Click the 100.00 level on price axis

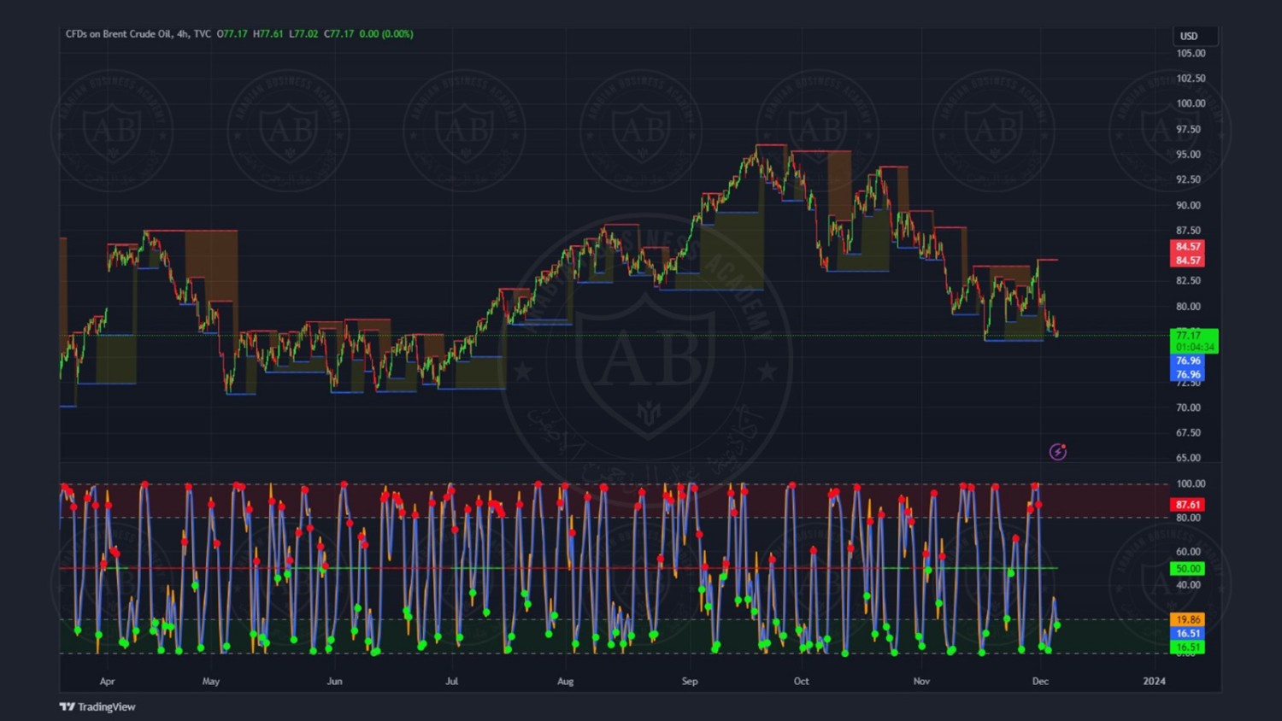point(1191,103)
